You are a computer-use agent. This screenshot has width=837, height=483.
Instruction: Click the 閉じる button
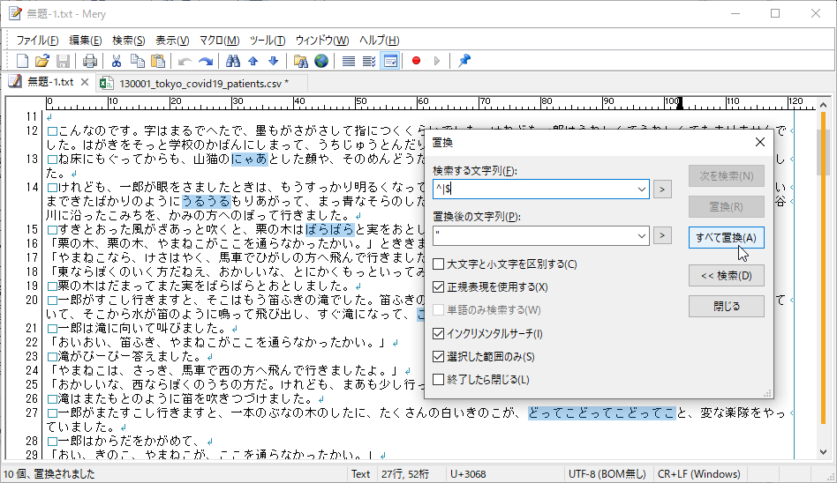pos(726,307)
